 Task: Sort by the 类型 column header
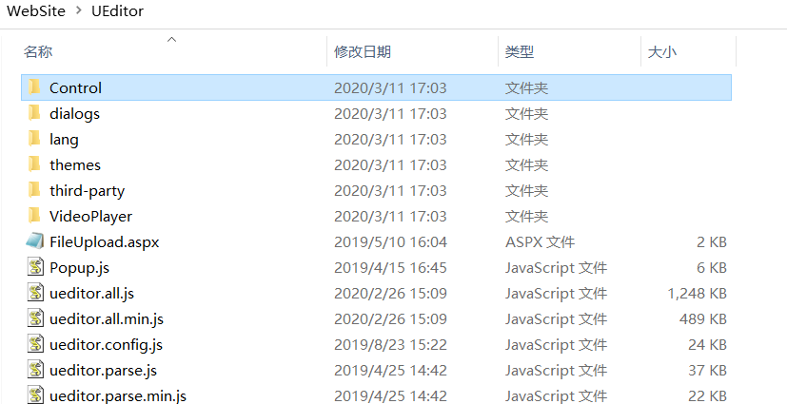point(520,52)
